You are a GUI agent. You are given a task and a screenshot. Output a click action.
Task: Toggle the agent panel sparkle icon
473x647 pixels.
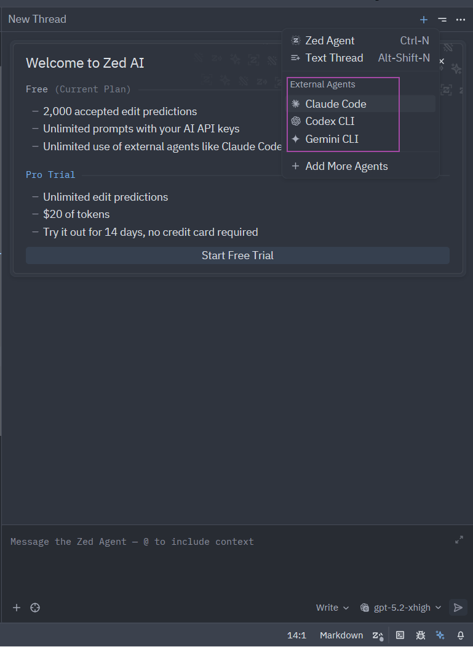coord(440,635)
